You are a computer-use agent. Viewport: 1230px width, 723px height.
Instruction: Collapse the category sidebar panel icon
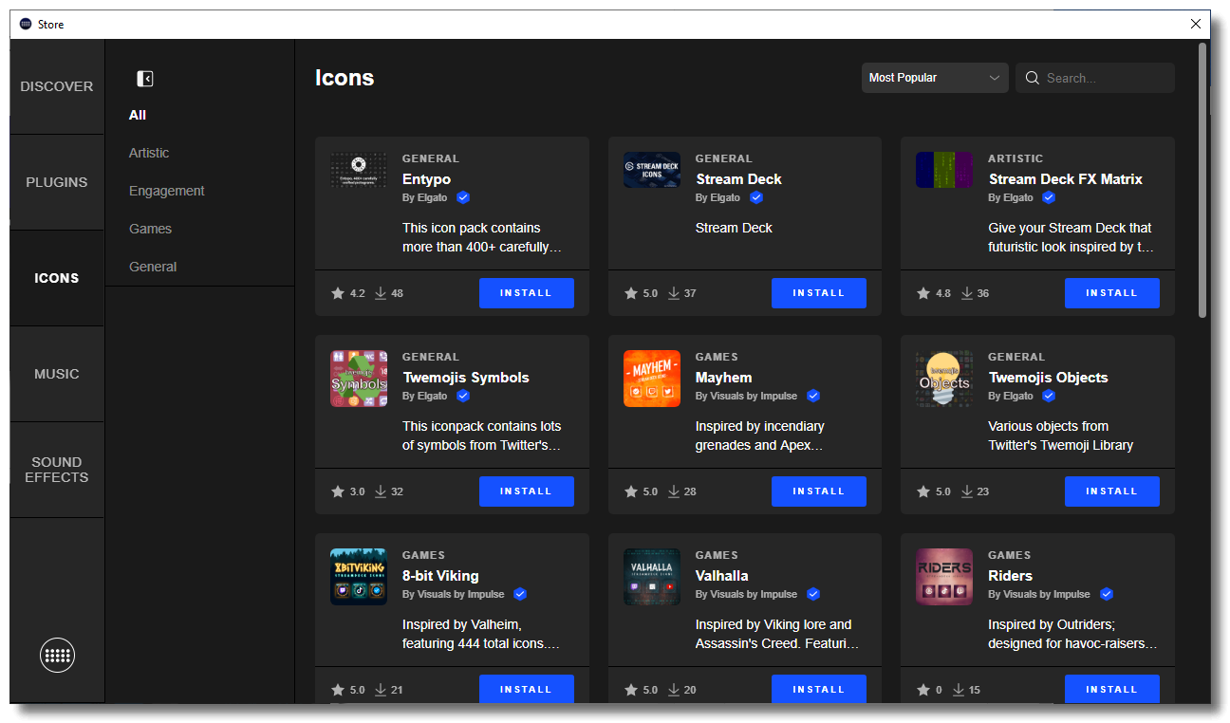click(x=145, y=79)
